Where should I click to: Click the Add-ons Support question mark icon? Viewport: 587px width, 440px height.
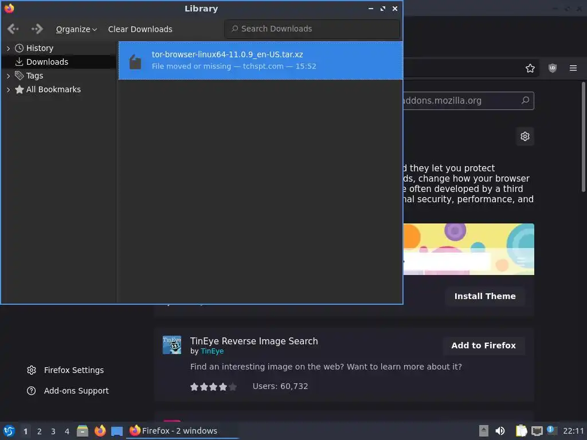click(x=32, y=391)
